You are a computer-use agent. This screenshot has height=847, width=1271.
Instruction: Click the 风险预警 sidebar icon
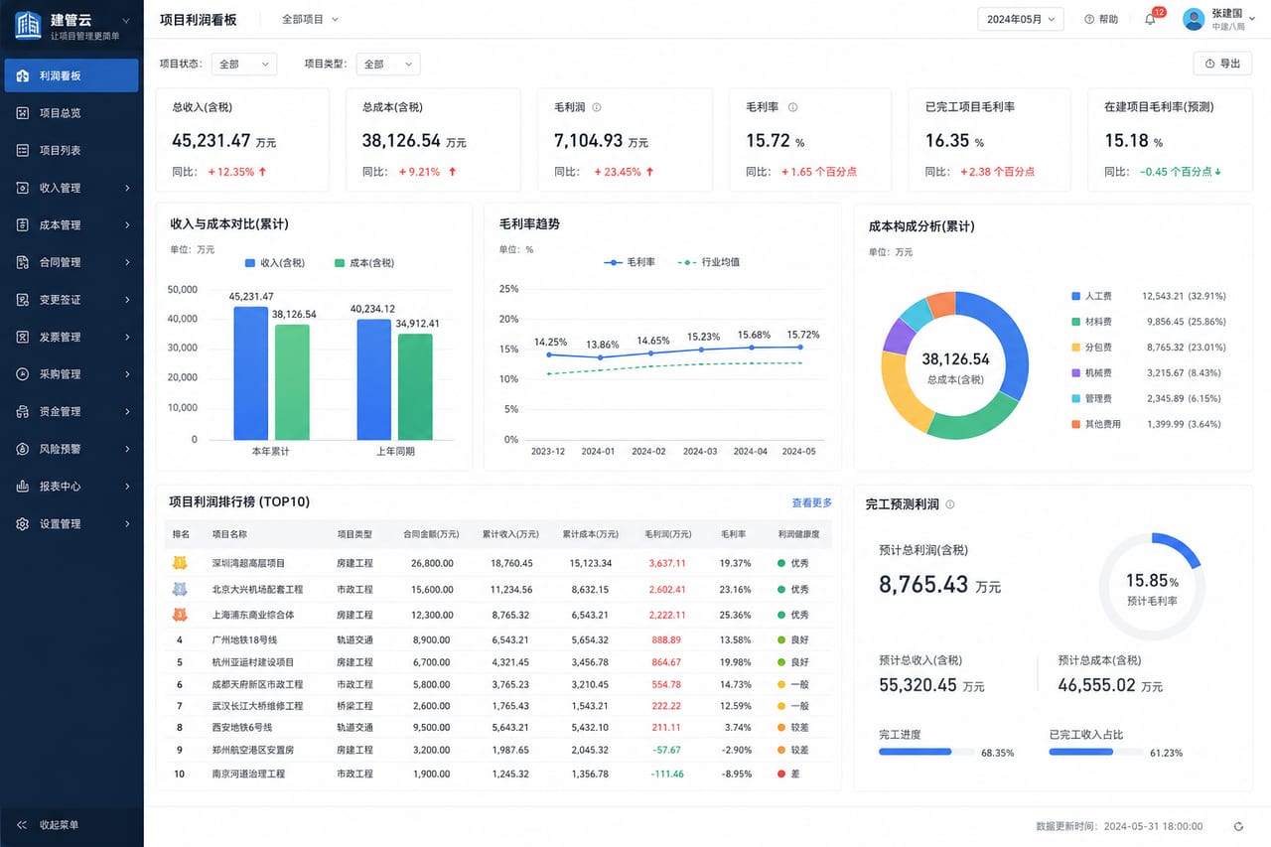click(23, 449)
